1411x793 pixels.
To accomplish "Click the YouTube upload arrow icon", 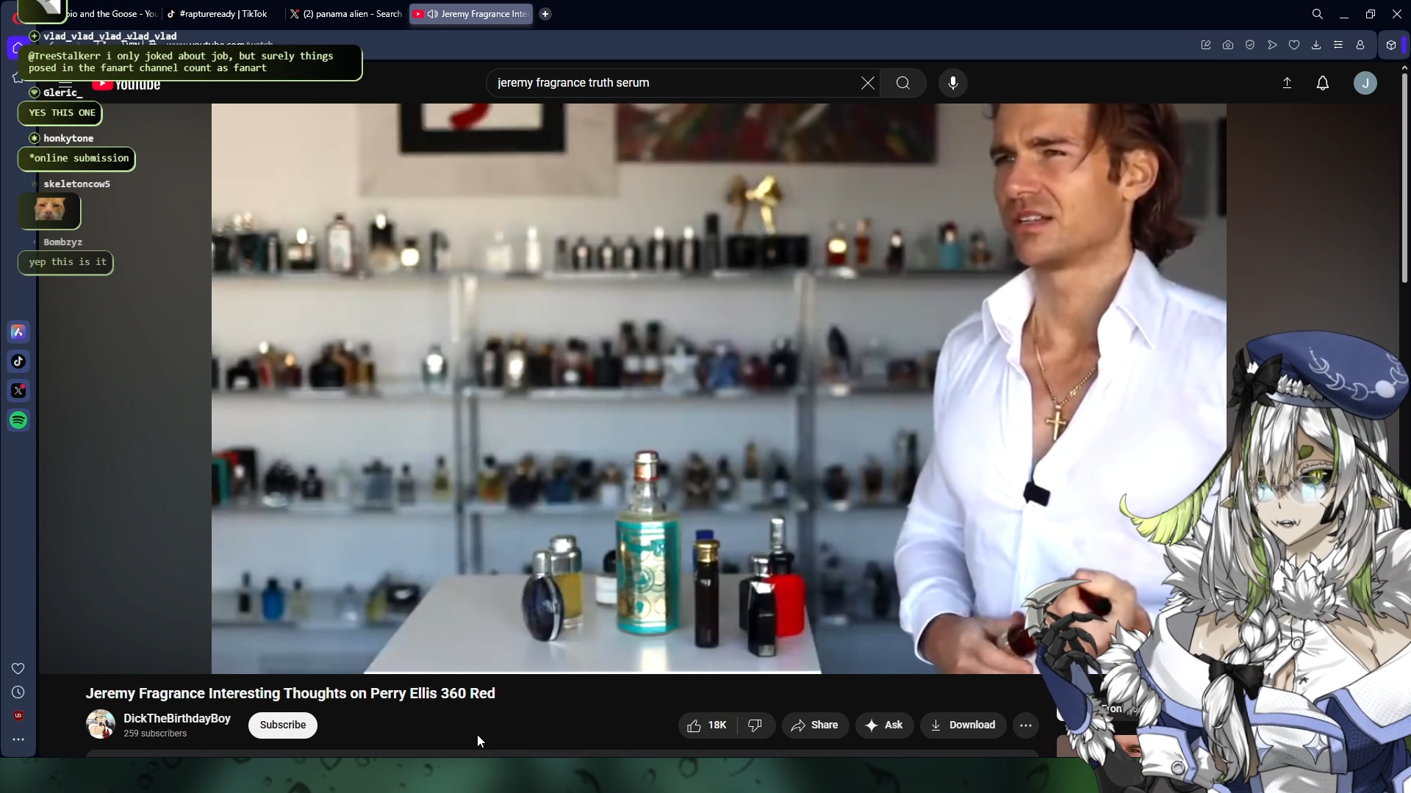I will (1287, 83).
